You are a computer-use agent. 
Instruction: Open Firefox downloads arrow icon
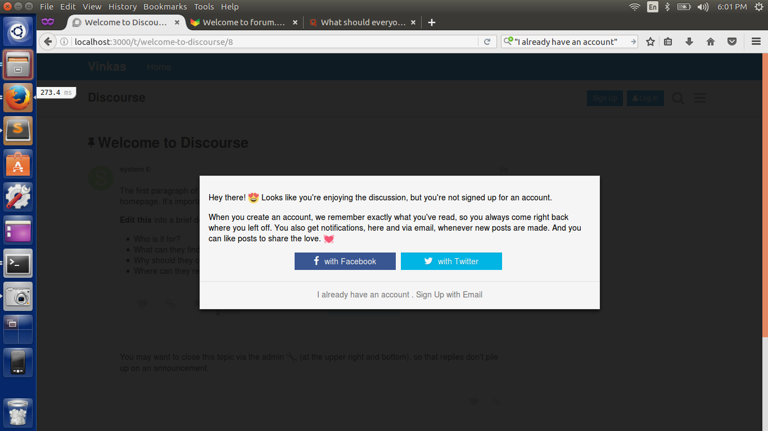click(x=689, y=42)
